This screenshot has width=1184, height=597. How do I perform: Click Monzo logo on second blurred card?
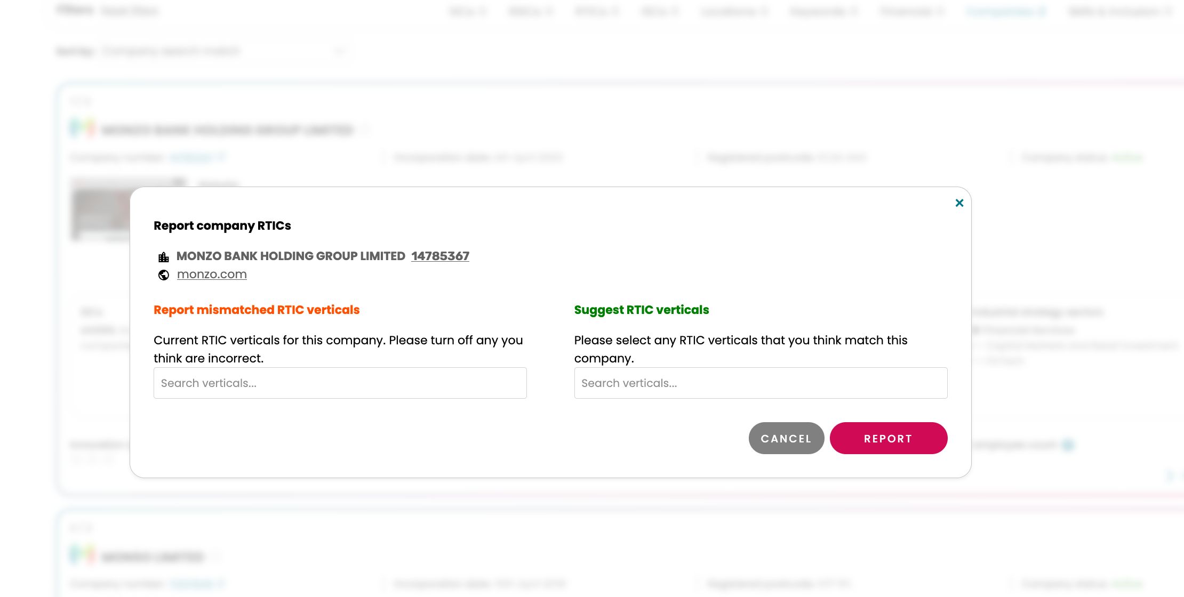point(83,555)
